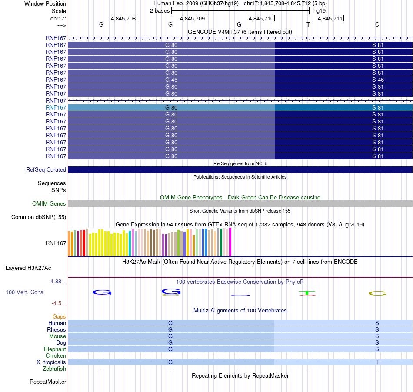Image resolution: width=413 pixels, height=392 pixels.
Task: Click the light-blue highlighted RNF167 label
Action: coord(56,107)
